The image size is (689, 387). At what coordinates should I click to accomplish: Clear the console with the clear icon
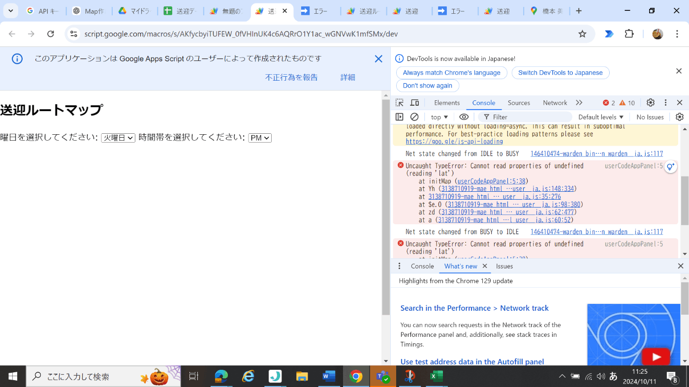pyautogui.click(x=414, y=117)
